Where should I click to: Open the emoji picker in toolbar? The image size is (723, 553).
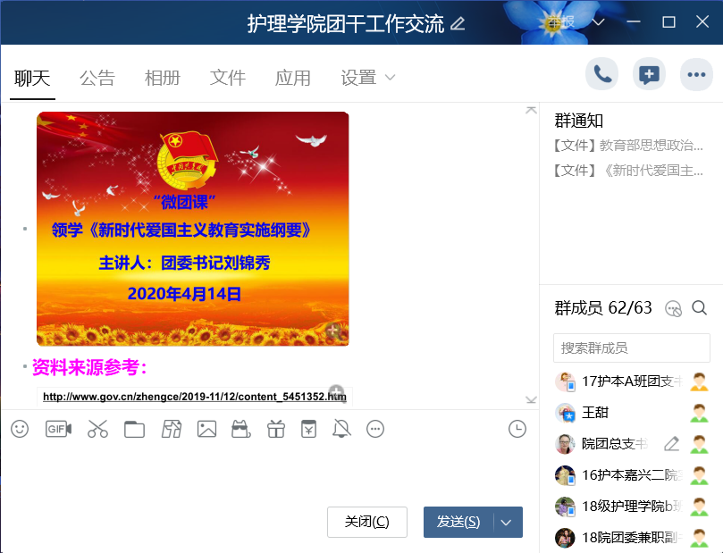[x=20, y=429]
